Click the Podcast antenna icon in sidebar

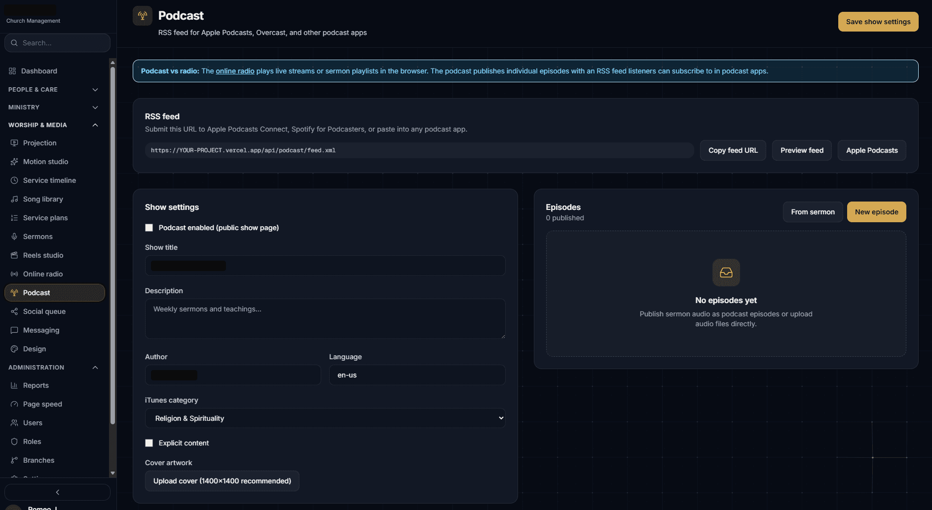click(x=14, y=293)
